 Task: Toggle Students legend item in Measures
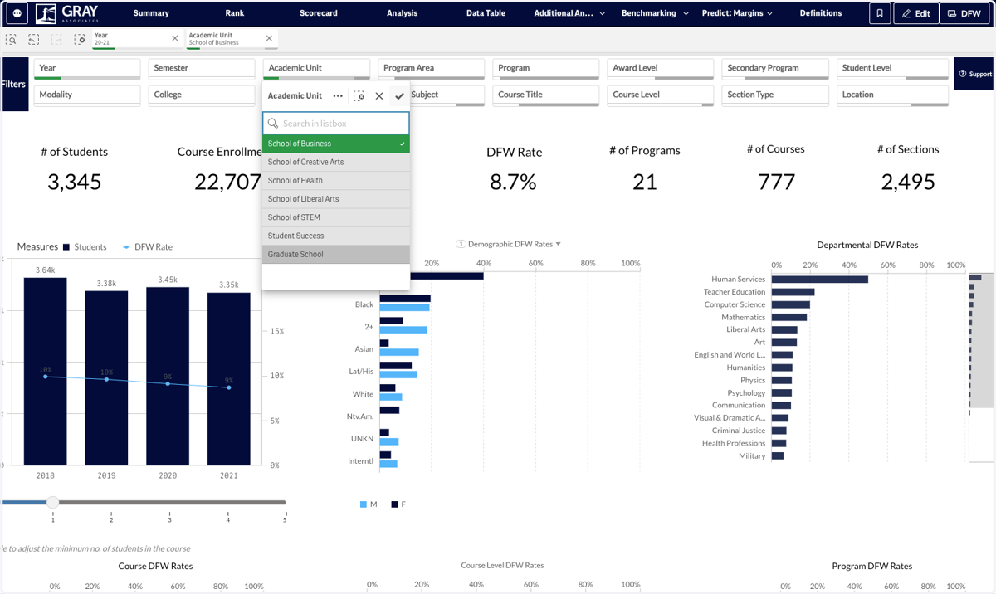pyautogui.click(x=85, y=247)
